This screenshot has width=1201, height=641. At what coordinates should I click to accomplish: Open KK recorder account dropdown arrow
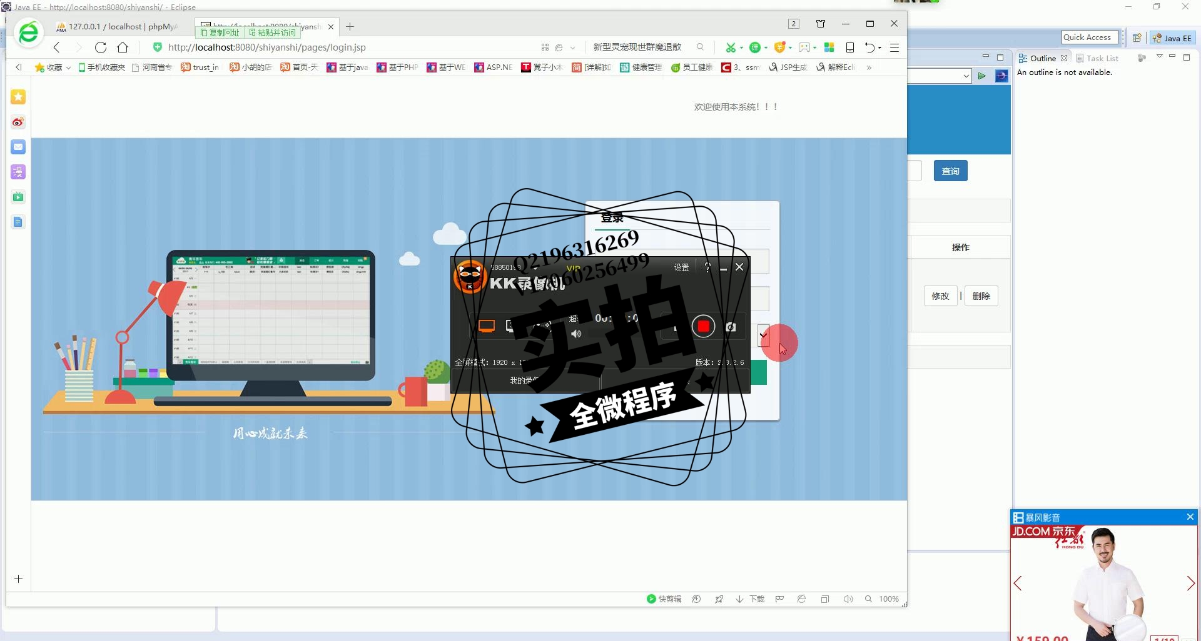click(535, 267)
